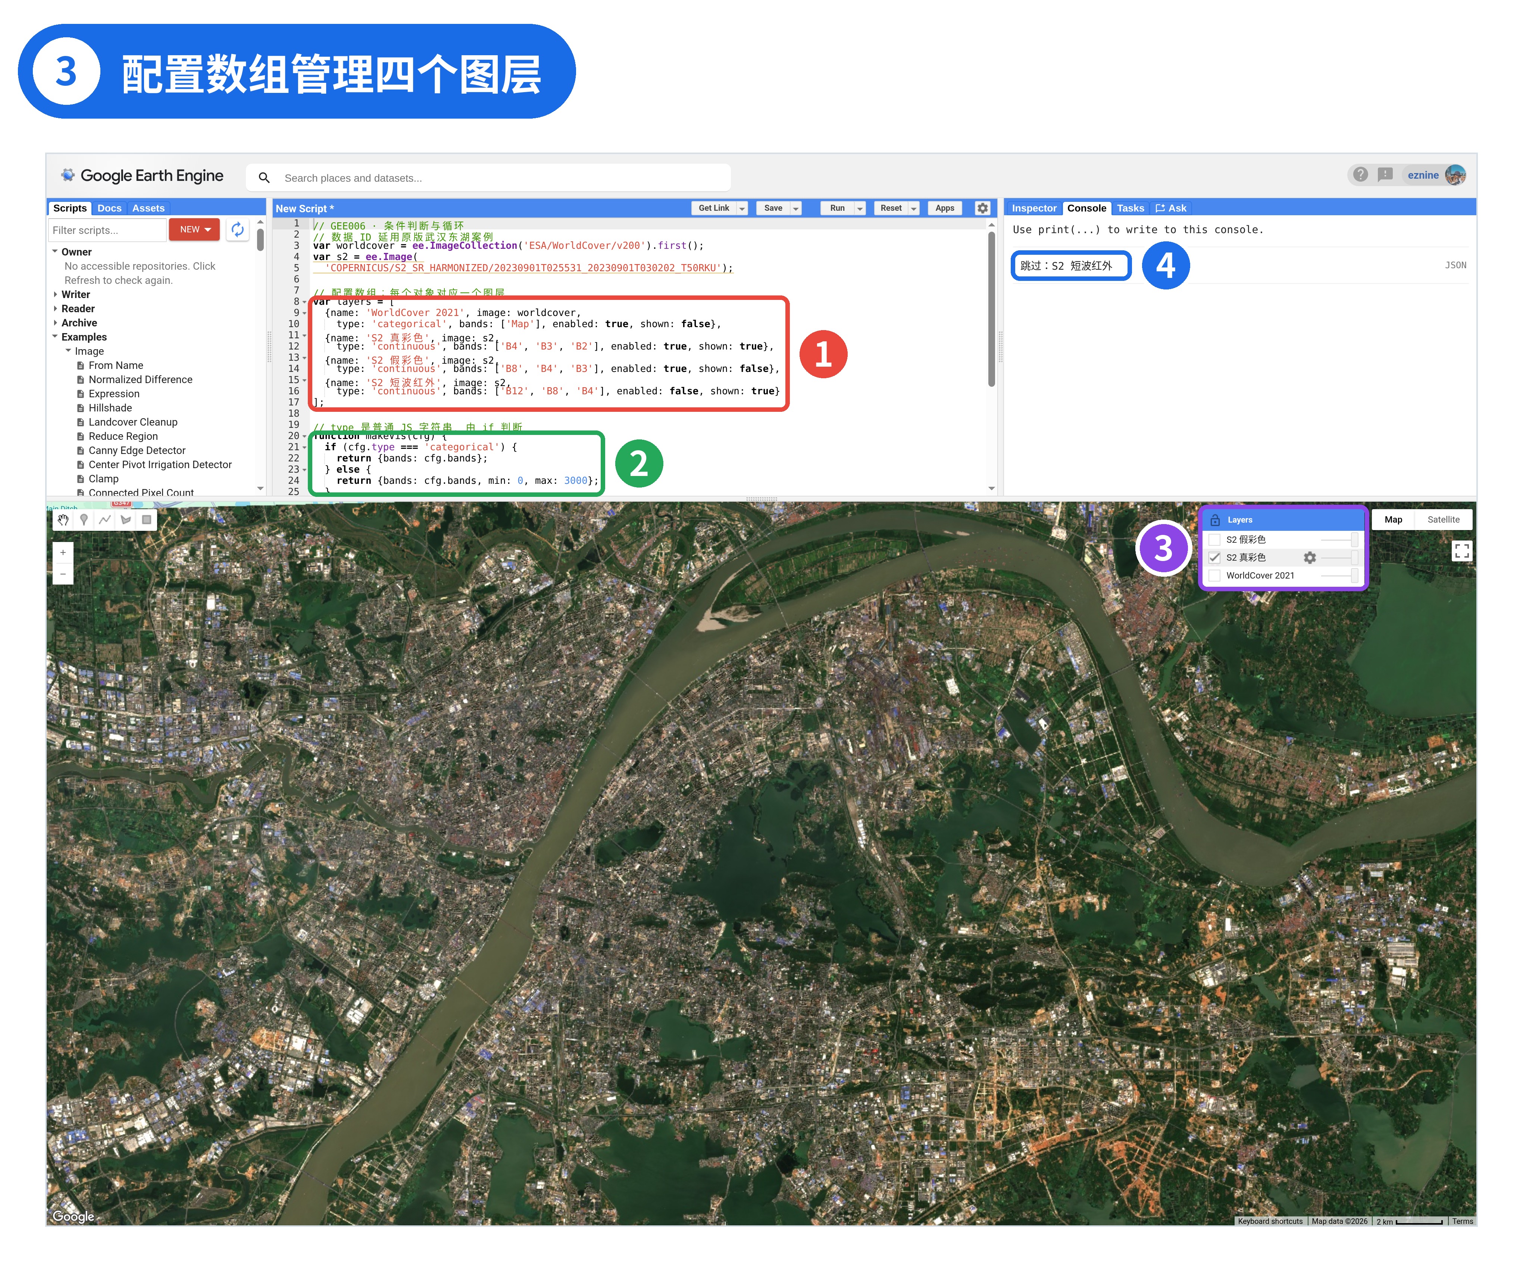Click the JSON toggle in console
This screenshot has height=1272, width=1523.
pyautogui.click(x=1455, y=266)
